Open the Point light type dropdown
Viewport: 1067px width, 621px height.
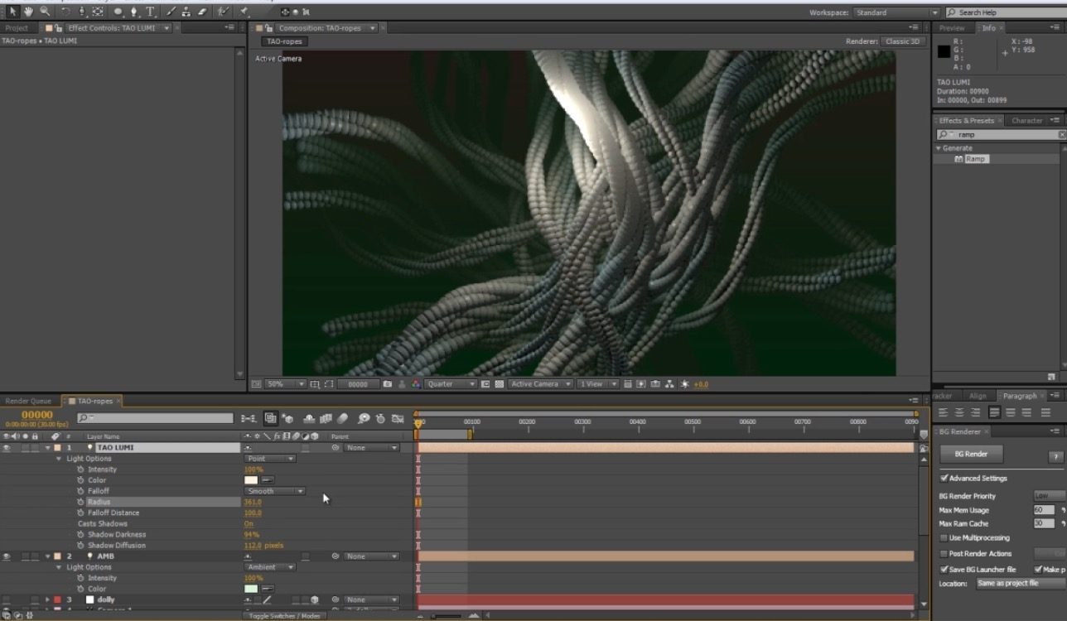tap(270, 458)
